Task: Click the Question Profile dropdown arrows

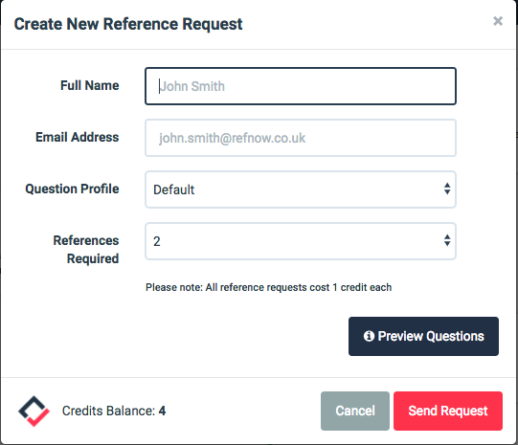Action: click(447, 189)
